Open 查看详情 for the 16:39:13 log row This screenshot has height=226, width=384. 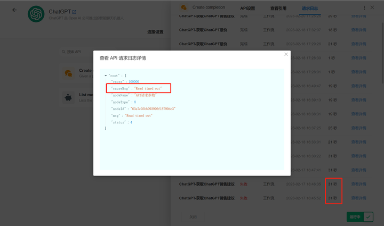point(358,100)
